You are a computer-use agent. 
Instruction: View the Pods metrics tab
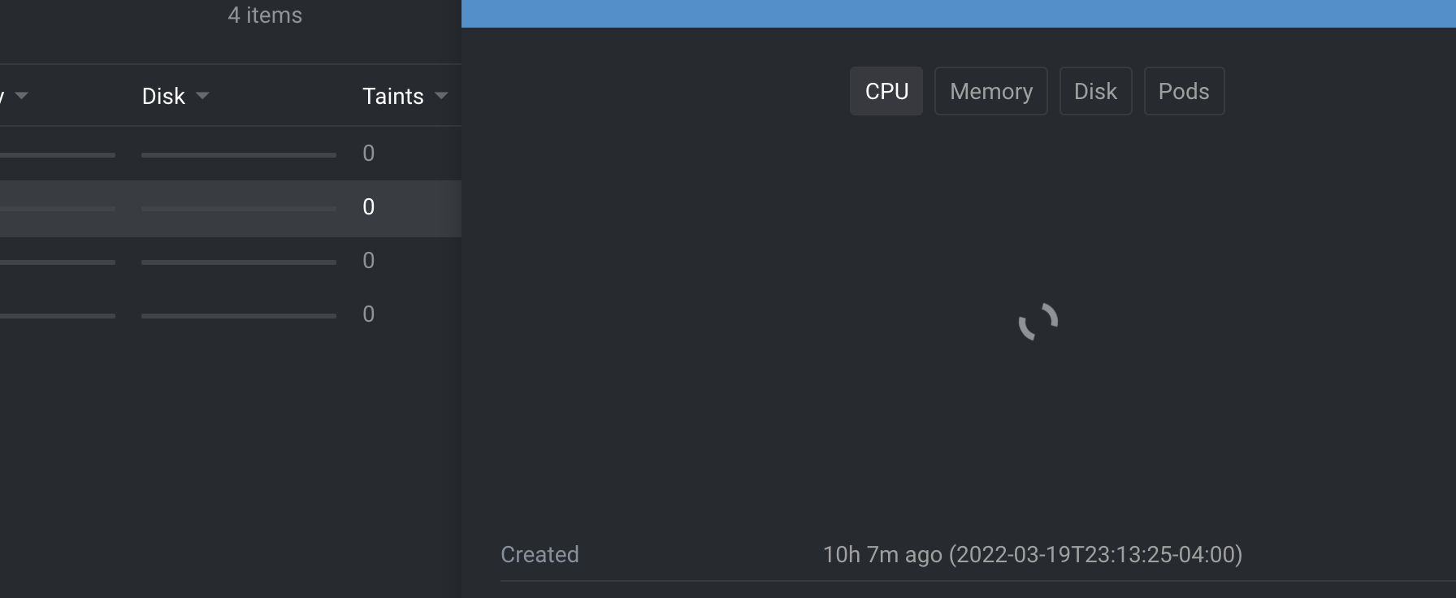pyautogui.click(x=1184, y=91)
